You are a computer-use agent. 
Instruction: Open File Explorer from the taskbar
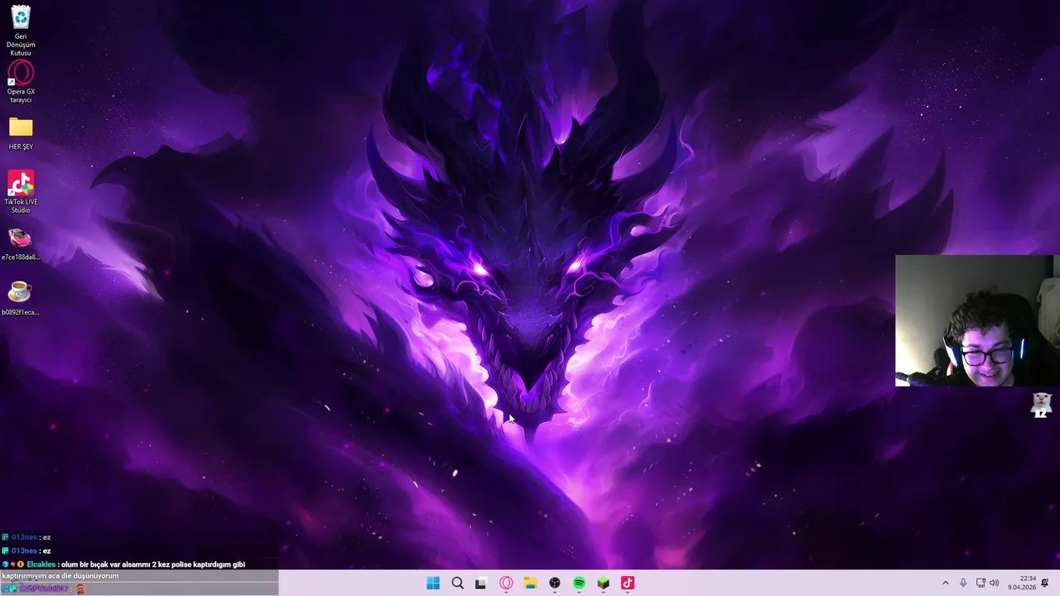coord(530,583)
